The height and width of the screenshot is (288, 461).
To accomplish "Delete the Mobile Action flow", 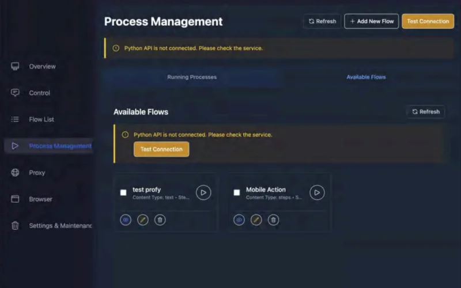I will pos(273,220).
